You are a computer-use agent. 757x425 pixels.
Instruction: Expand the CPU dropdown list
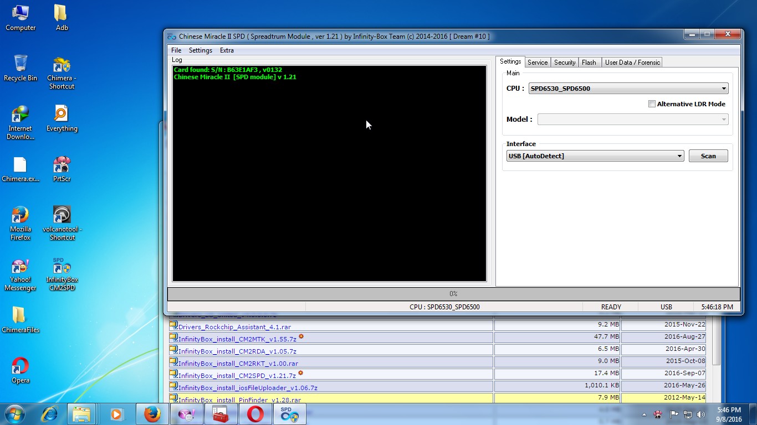[724, 89]
